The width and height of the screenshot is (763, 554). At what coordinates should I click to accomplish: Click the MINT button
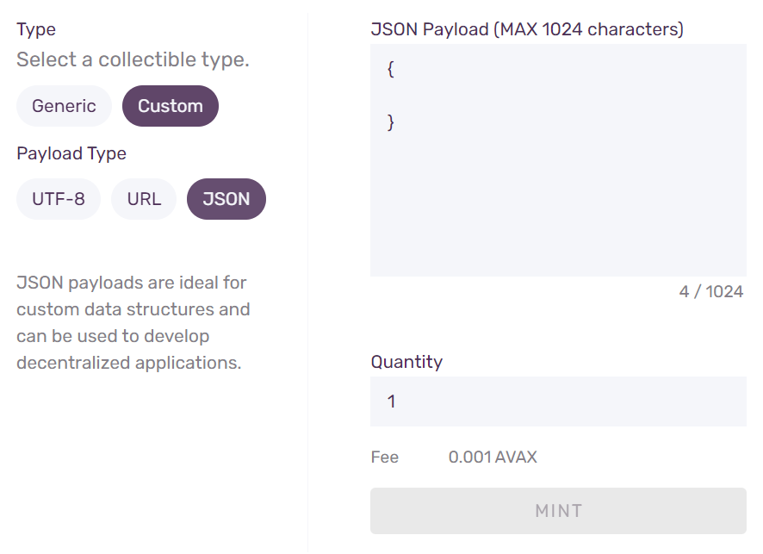(x=558, y=511)
